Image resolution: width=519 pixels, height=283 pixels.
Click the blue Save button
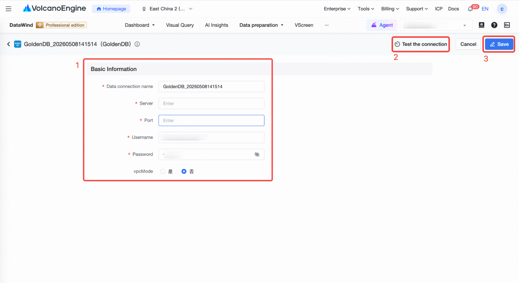coord(499,44)
